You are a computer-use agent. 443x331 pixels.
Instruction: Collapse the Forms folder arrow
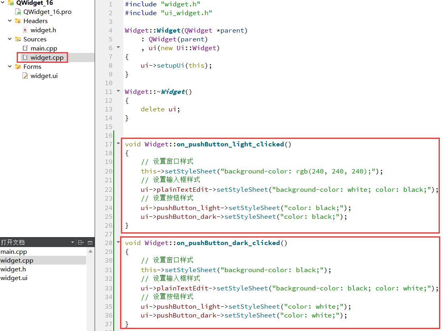tap(10, 66)
